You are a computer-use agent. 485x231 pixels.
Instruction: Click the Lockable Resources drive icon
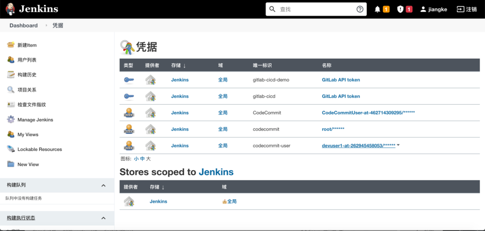click(11, 149)
